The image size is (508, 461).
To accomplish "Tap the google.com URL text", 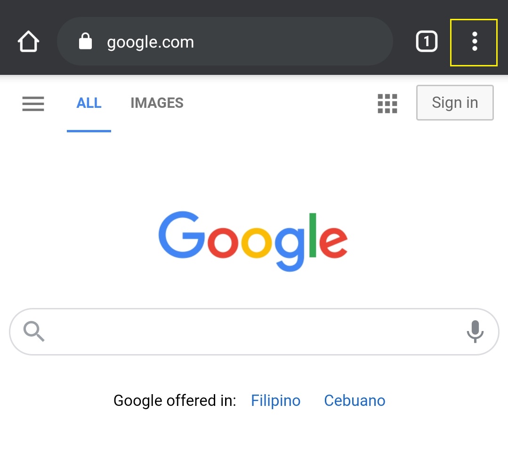I will 150,42.
